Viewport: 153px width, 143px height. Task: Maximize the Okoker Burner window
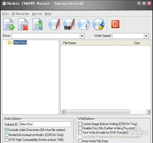click(144, 4)
